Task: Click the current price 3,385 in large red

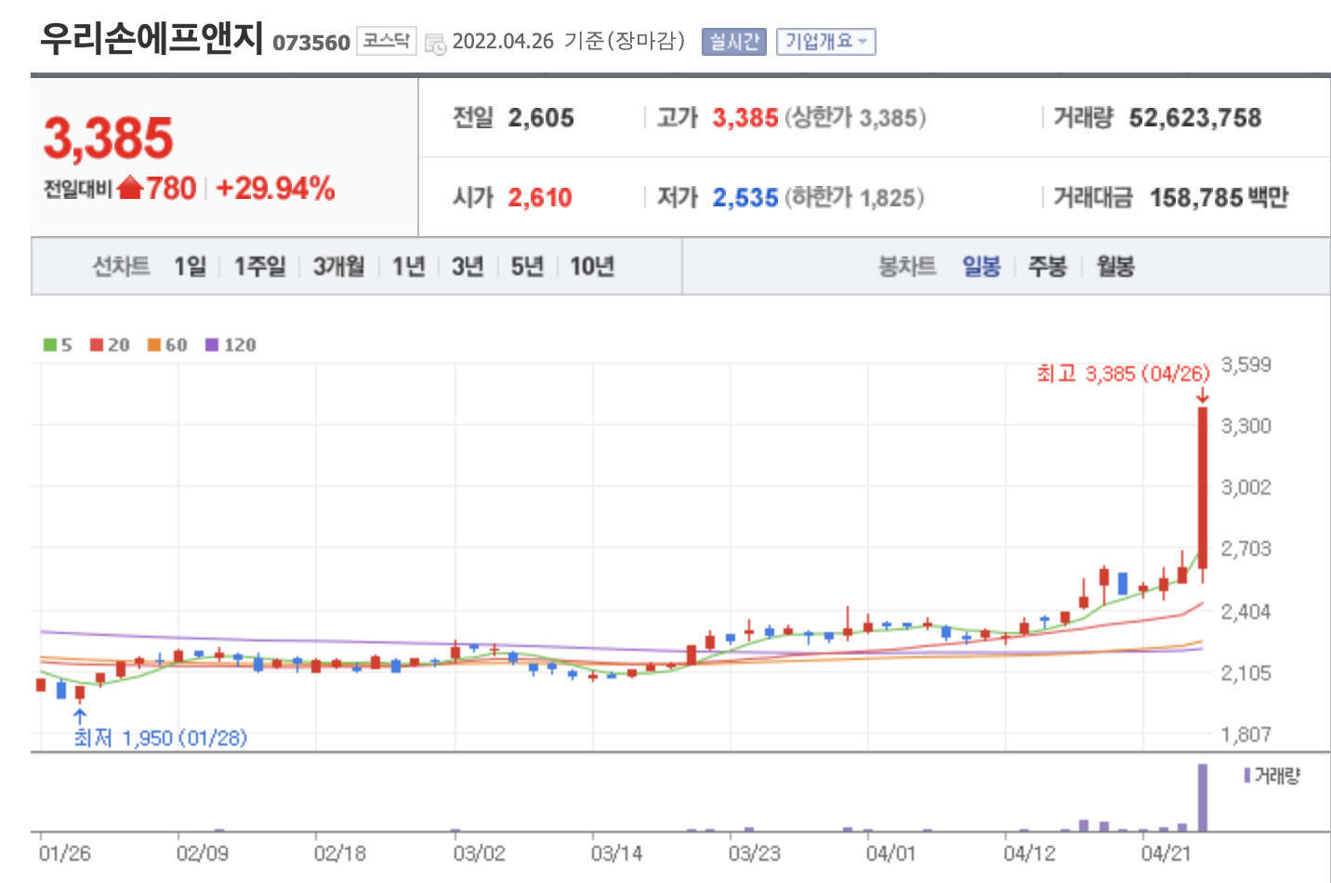Action: (109, 138)
